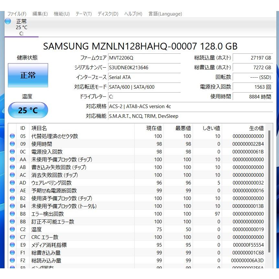Click the Serial ATA interface field
279x279 pixels.
(144, 77)
